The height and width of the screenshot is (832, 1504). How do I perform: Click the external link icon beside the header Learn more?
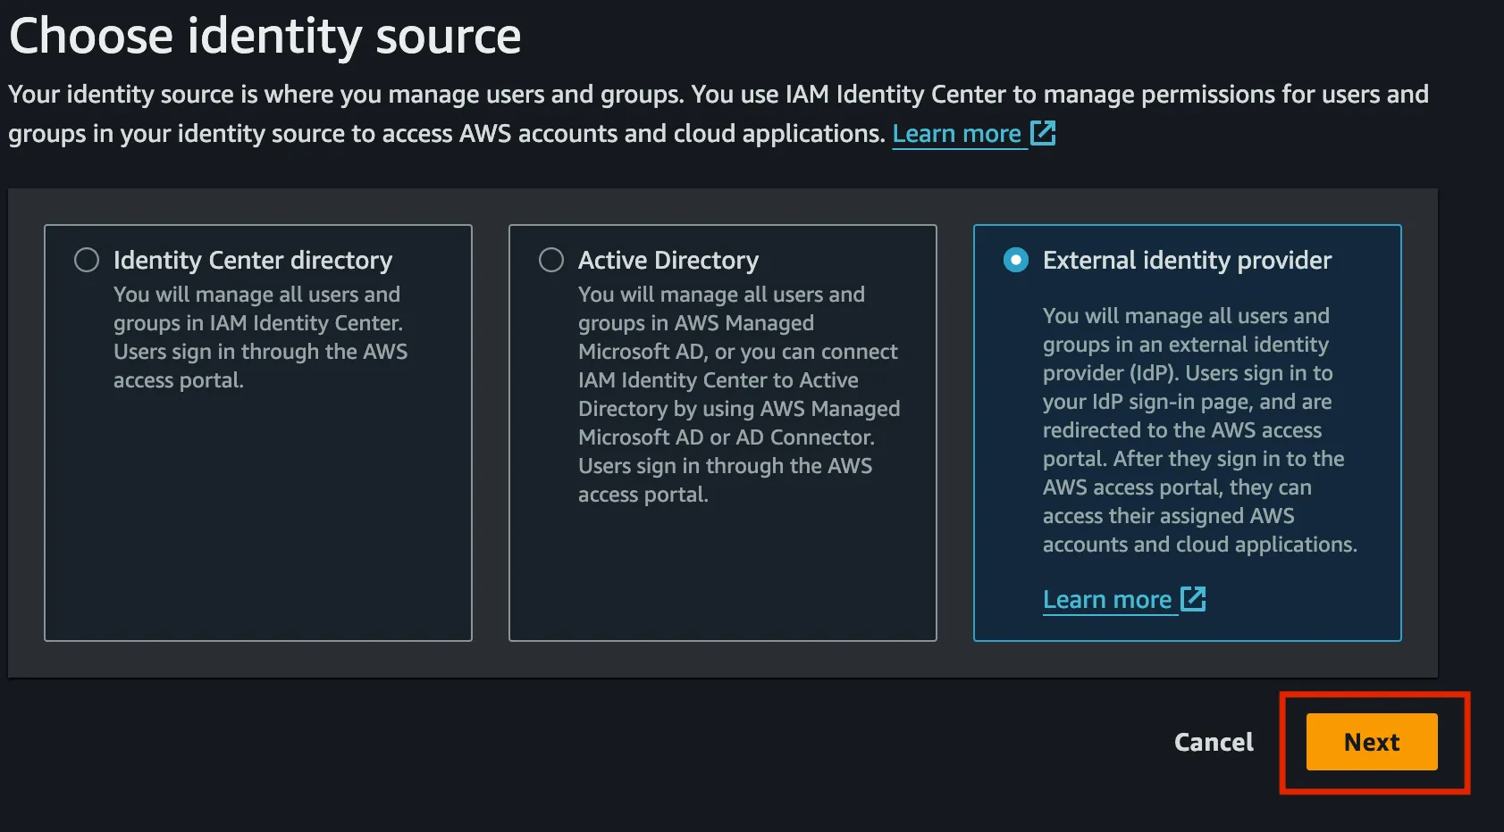(1043, 133)
